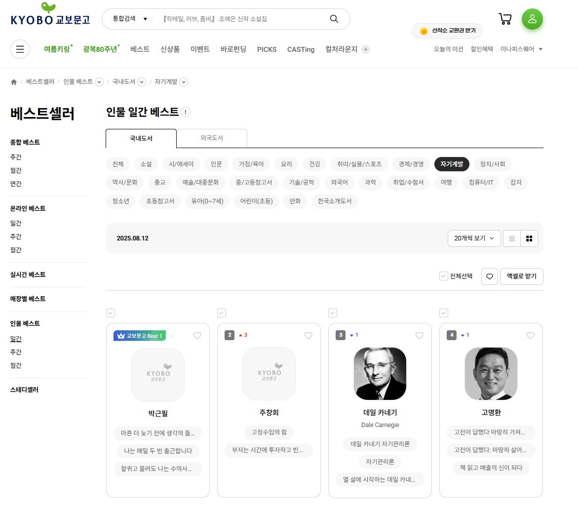Click the 선착순 교환권 받기 banner link
The image size is (578, 509).
447,31
